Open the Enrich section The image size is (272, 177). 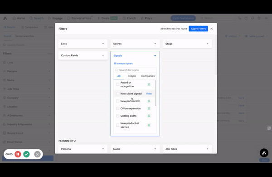[x=129, y=18]
